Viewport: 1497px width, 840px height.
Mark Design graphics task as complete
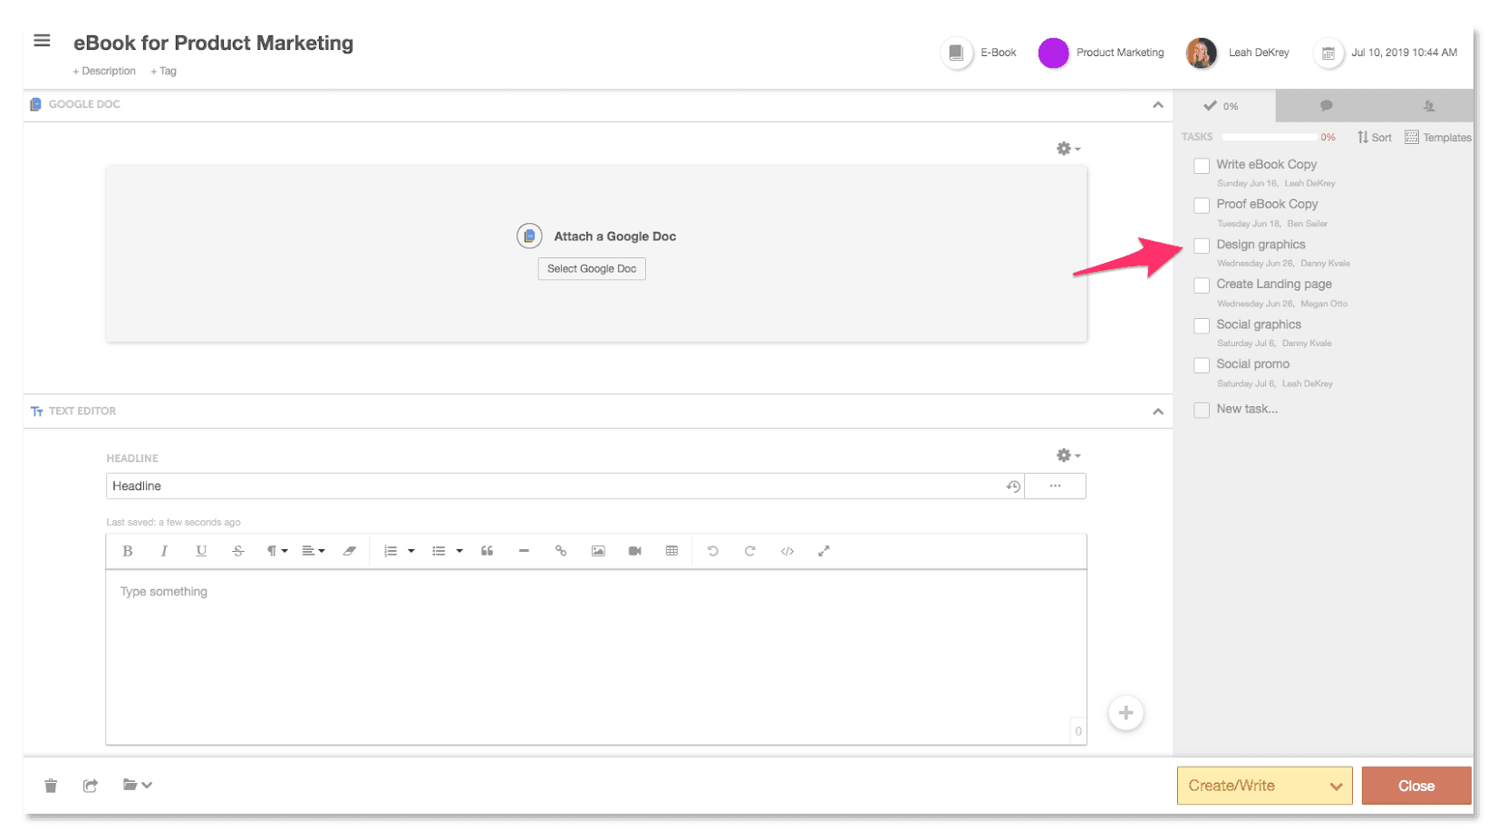1202,246
